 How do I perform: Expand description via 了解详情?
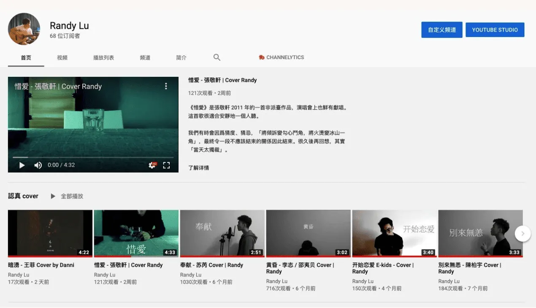198,168
